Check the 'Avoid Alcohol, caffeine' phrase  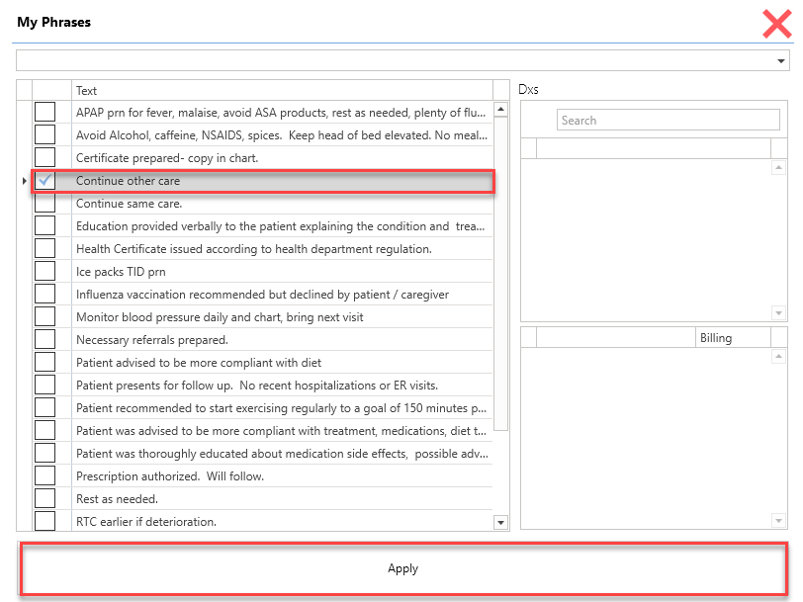[45, 134]
